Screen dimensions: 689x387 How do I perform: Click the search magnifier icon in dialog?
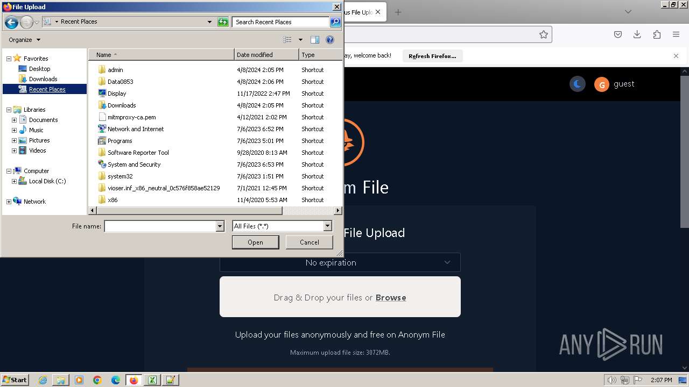coord(335,22)
